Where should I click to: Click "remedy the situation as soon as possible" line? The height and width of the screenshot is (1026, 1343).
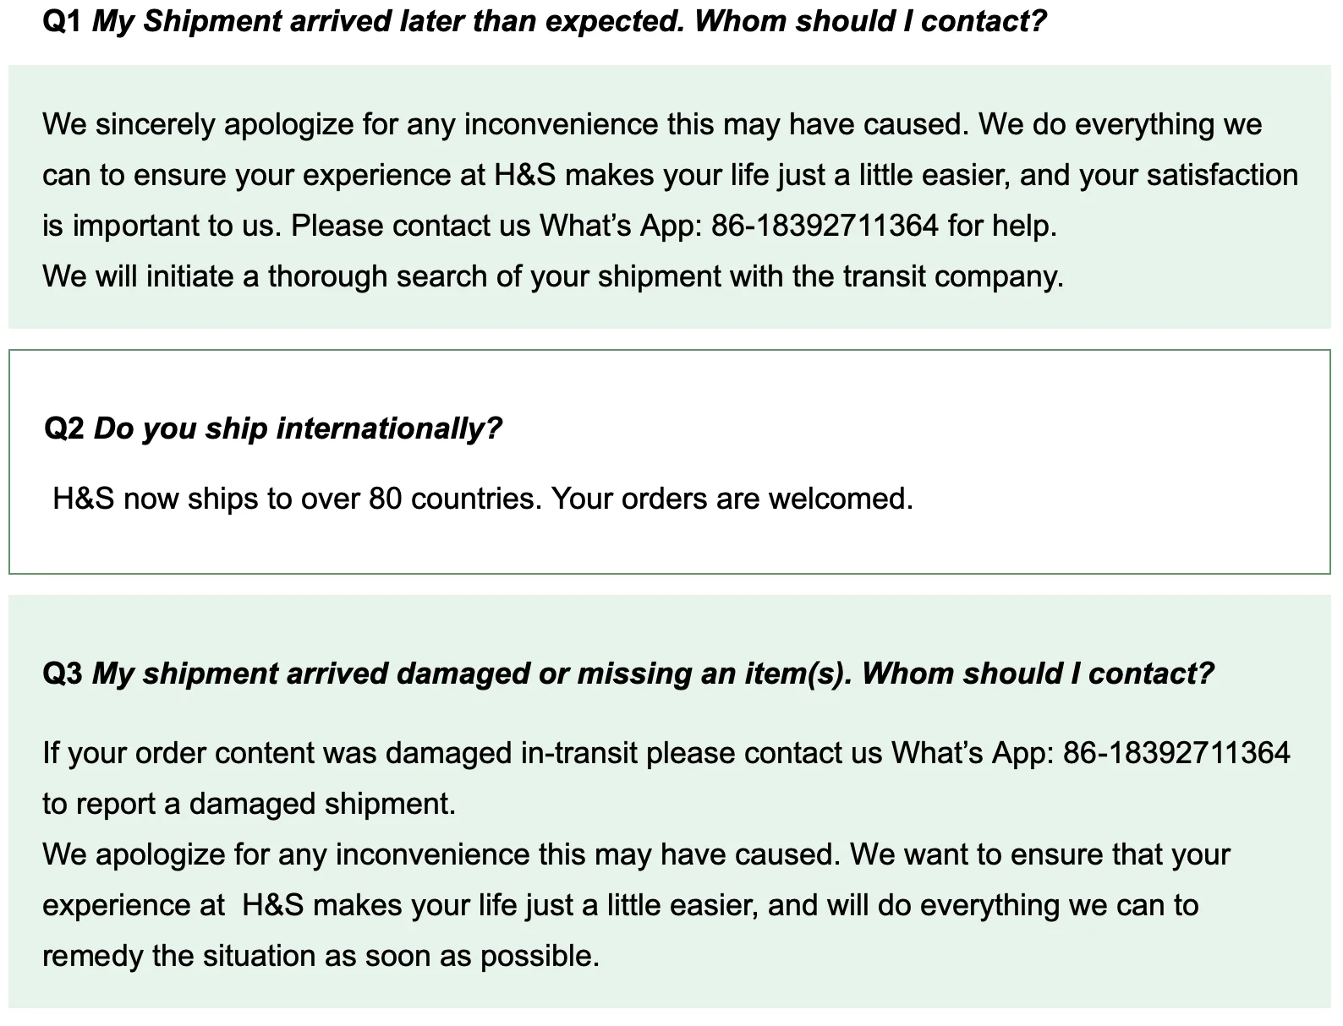321,956
